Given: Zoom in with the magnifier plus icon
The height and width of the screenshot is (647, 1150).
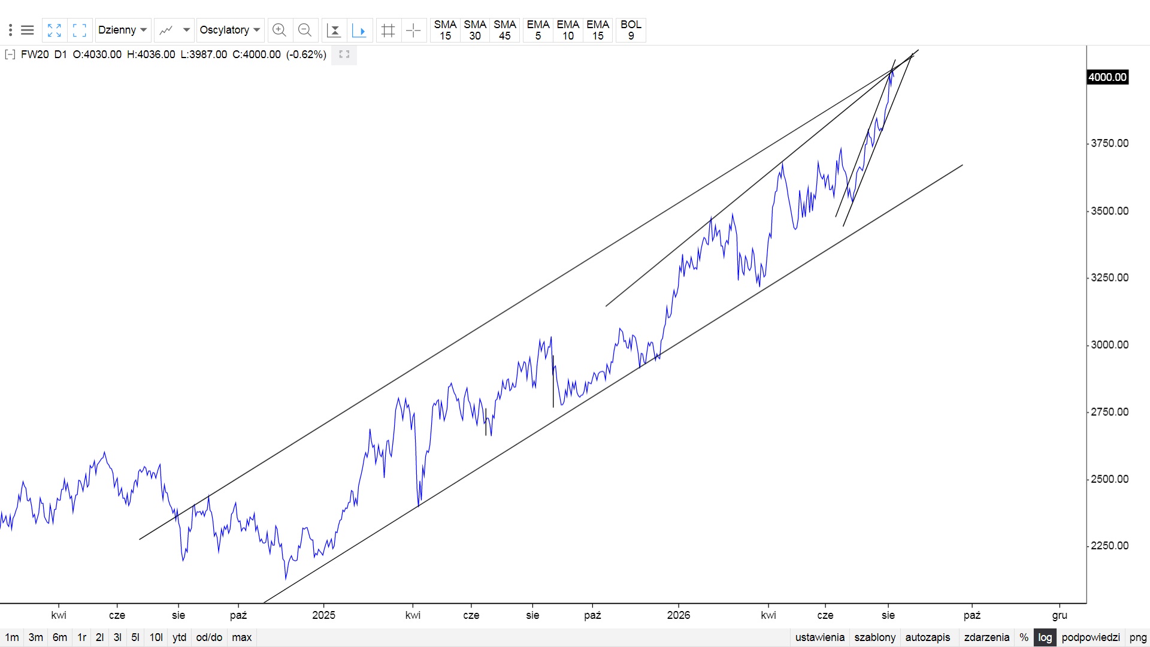Looking at the screenshot, I should pos(279,30).
